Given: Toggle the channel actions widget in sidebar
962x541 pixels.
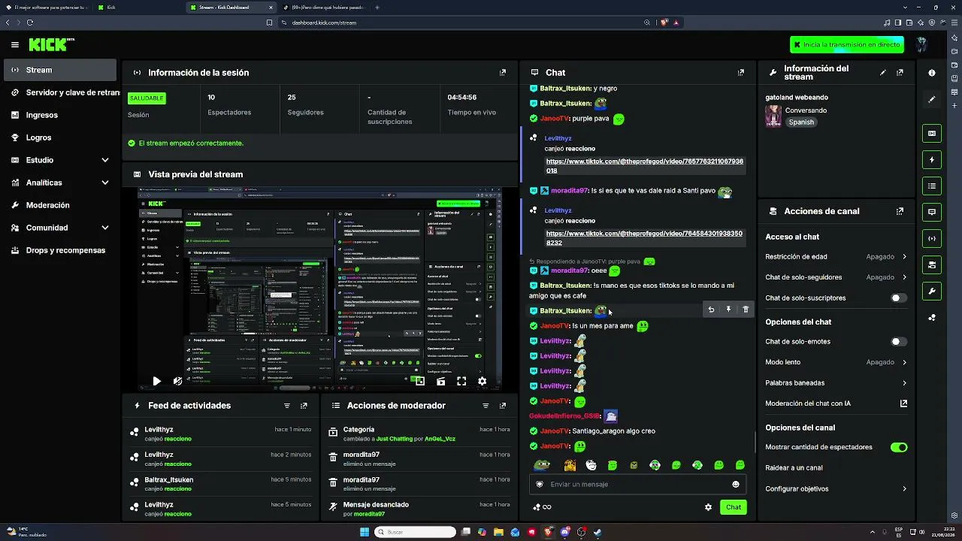Looking at the screenshot, I should click(932, 265).
